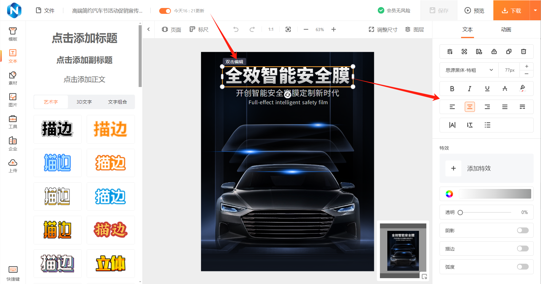Apply italic text style

click(469, 89)
